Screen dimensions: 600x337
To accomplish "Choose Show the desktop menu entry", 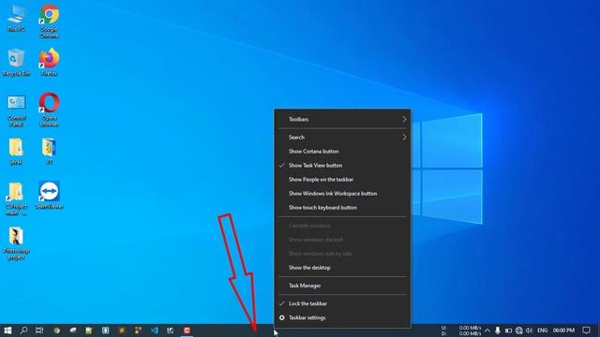I will (342, 268).
